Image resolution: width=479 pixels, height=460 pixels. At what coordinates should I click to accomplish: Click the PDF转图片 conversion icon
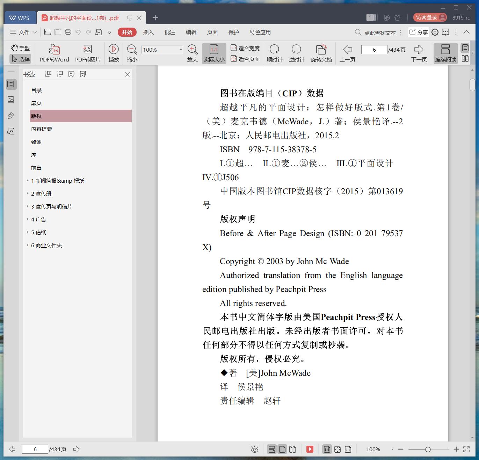(x=88, y=49)
